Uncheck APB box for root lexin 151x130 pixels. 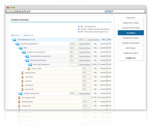pos(107,81)
